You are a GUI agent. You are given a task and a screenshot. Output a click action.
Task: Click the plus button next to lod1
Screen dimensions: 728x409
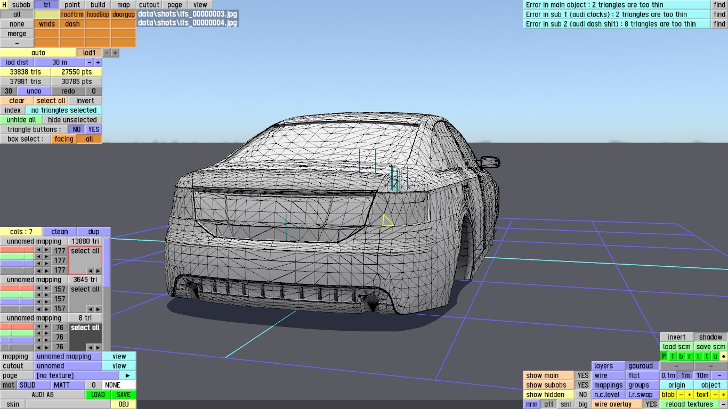point(115,53)
